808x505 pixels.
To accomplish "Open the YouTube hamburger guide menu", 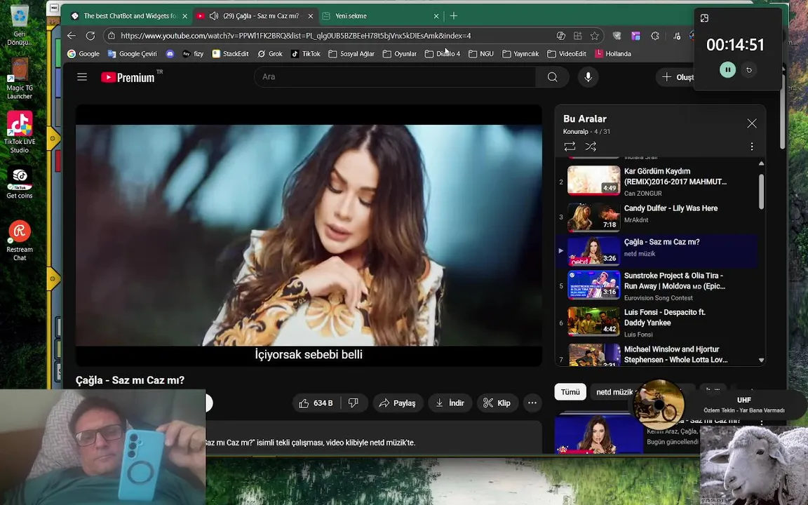I will (82, 77).
